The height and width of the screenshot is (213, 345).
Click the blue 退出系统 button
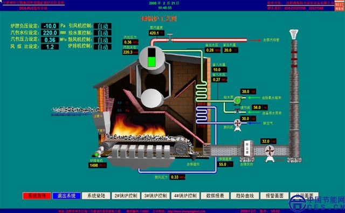point(66,196)
